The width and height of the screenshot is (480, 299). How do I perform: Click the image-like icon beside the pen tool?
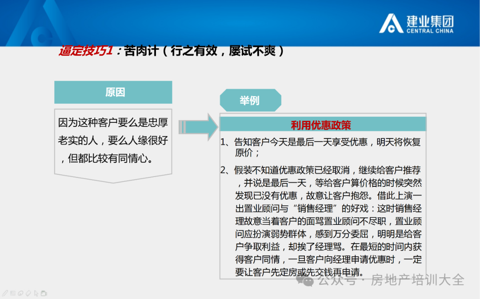tap(13, 294)
